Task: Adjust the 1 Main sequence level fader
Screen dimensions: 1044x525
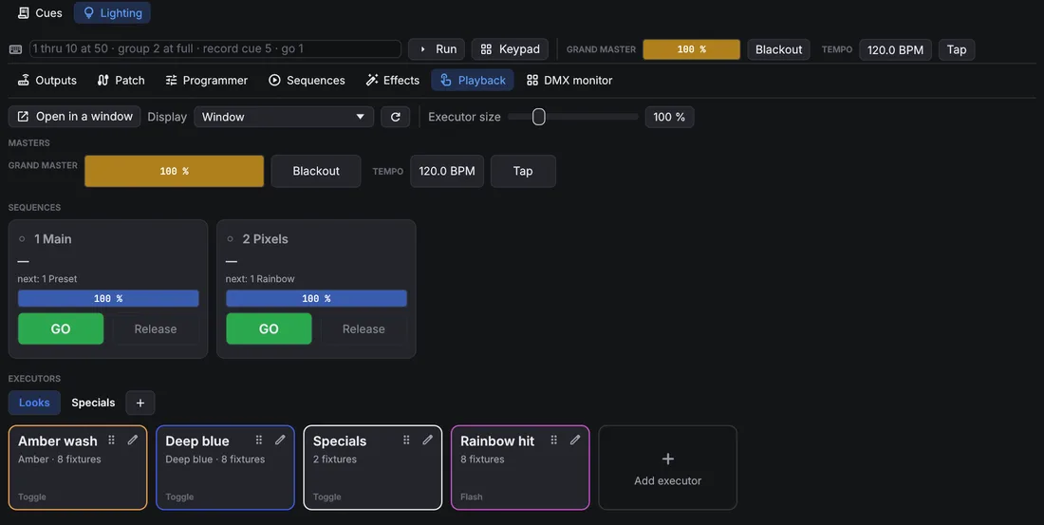Action: (x=108, y=298)
